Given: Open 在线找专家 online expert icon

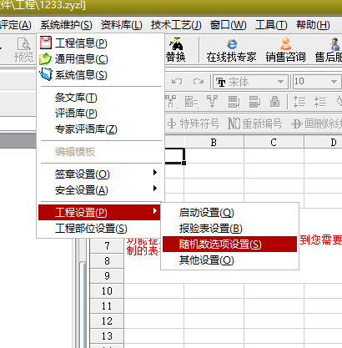Looking at the screenshot, I should pos(231,50).
